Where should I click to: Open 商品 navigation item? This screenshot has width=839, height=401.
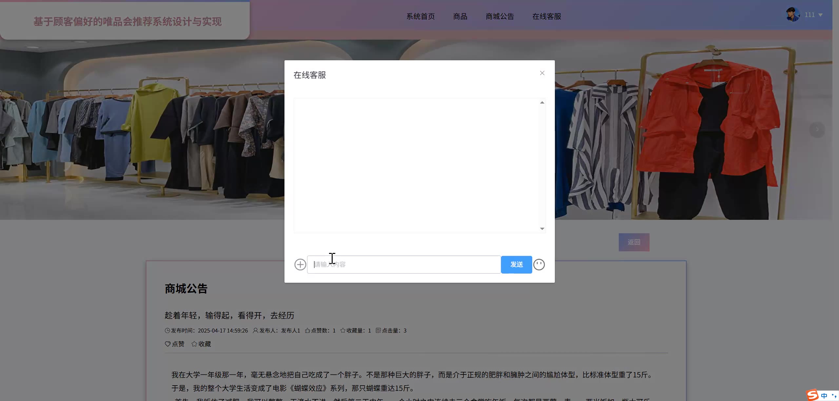[x=460, y=16]
